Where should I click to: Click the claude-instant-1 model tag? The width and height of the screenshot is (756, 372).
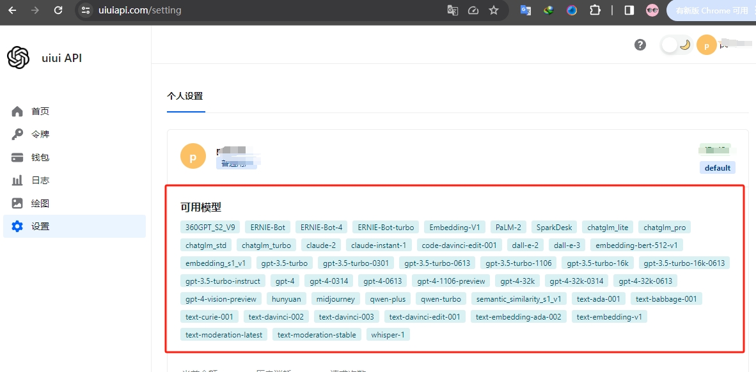coord(379,245)
